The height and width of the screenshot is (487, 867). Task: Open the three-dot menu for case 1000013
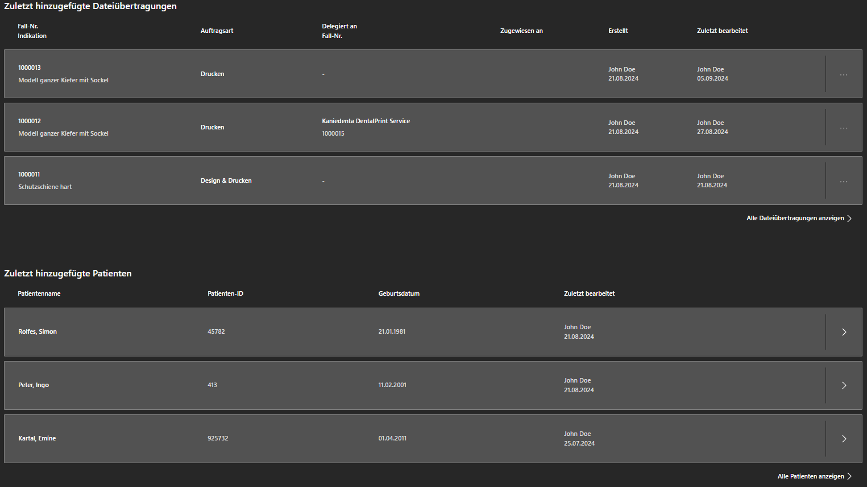844,74
